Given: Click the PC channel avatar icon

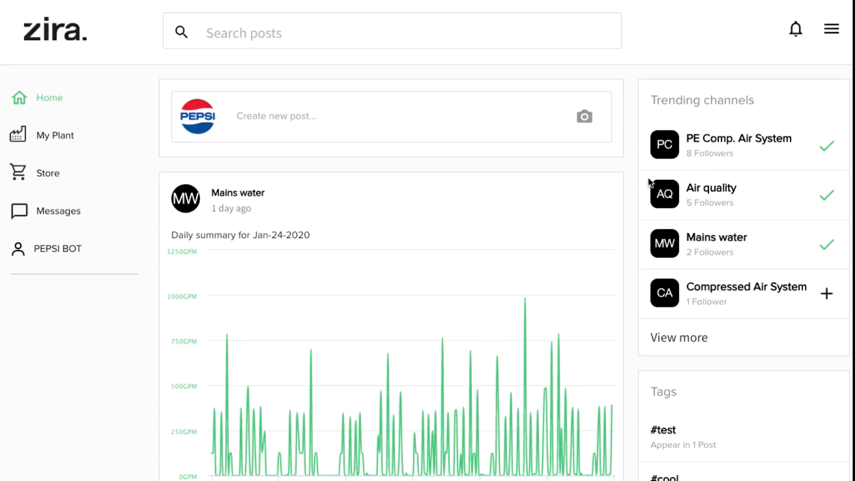Looking at the screenshot, I should click(x=664, y=145).
